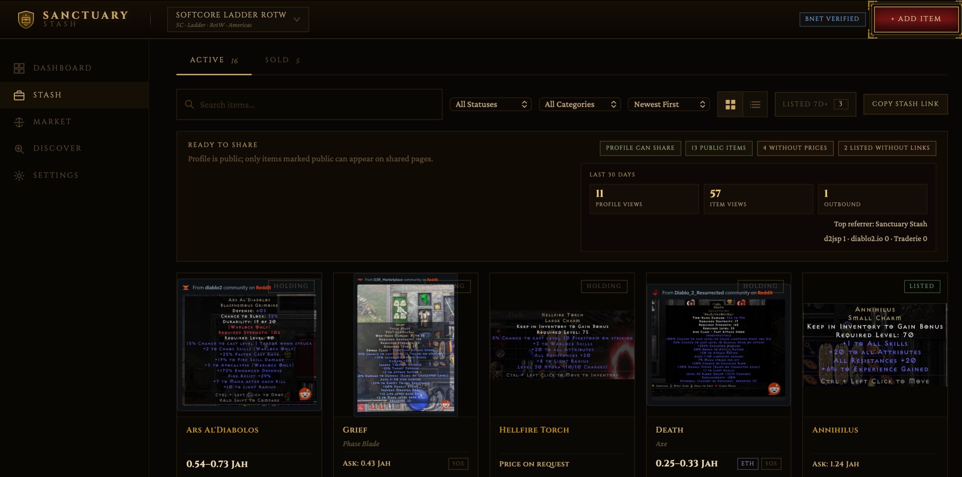Open the Annihilus charm thumbnail
The width and height of the screenshot is (962, 477).
coord(875,345)
